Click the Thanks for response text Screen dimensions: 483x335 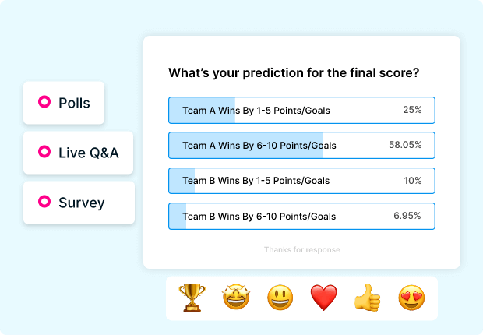[x=301, y=250]
